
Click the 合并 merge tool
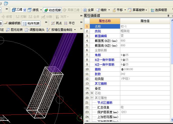(34, 17)
